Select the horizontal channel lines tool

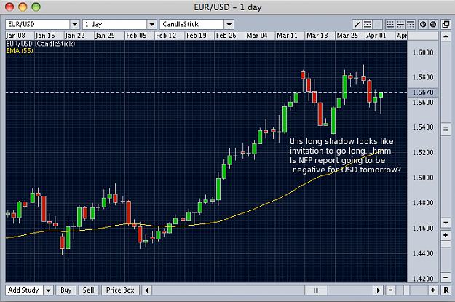[x=368, y=24]
